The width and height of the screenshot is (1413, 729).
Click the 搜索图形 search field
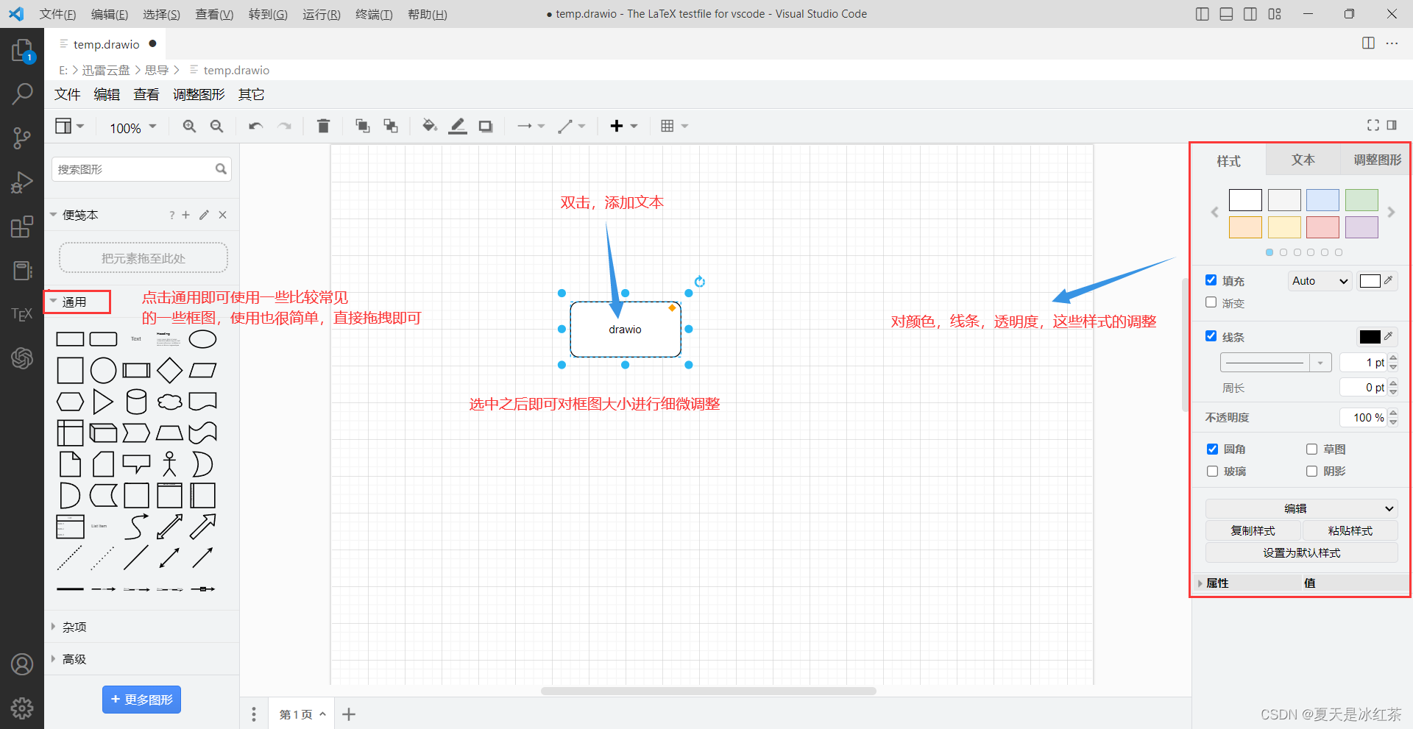141,169
